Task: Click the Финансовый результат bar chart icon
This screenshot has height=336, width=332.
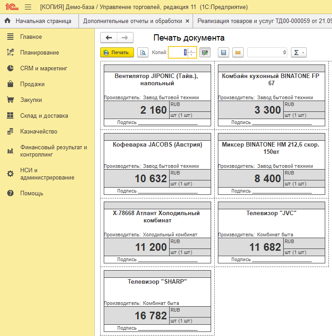Action: [x=10, y=151]
